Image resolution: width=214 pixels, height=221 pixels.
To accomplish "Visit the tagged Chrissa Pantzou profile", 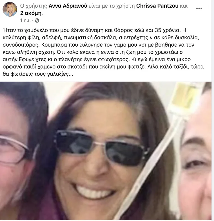I will (157, 6).
